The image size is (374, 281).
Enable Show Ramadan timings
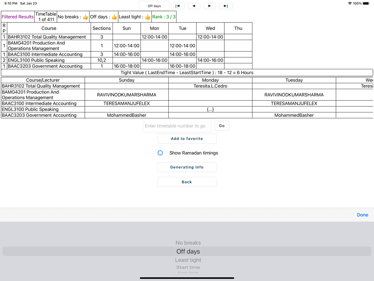coord(160,153)
